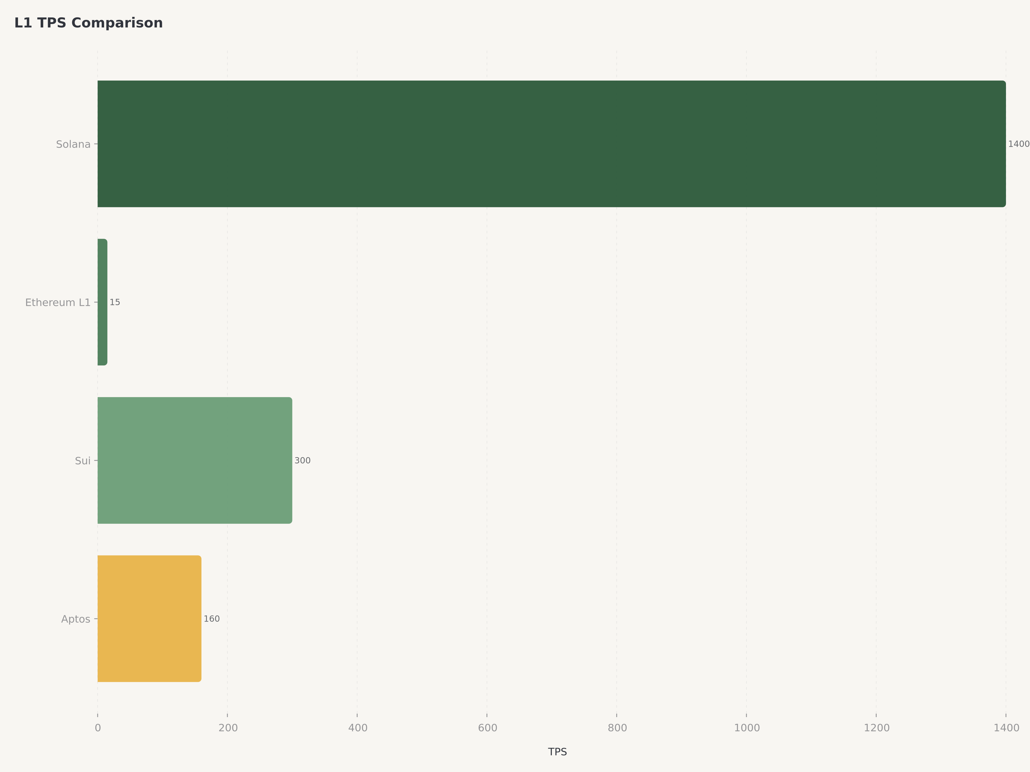This screenshot has width=1030, height=772.
Task: Click the thin Ethereum L1 bar
Action: [102, 302]
